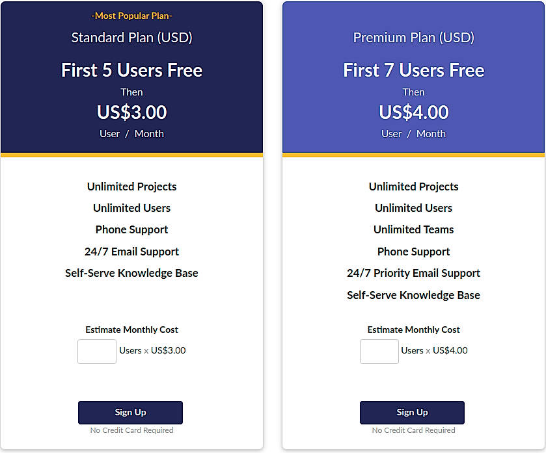This screenshot has width=546, height=453.
Task: Click Unlimited Teams in the Premium column
Action: pyautogui.click(x=413, y=229)
